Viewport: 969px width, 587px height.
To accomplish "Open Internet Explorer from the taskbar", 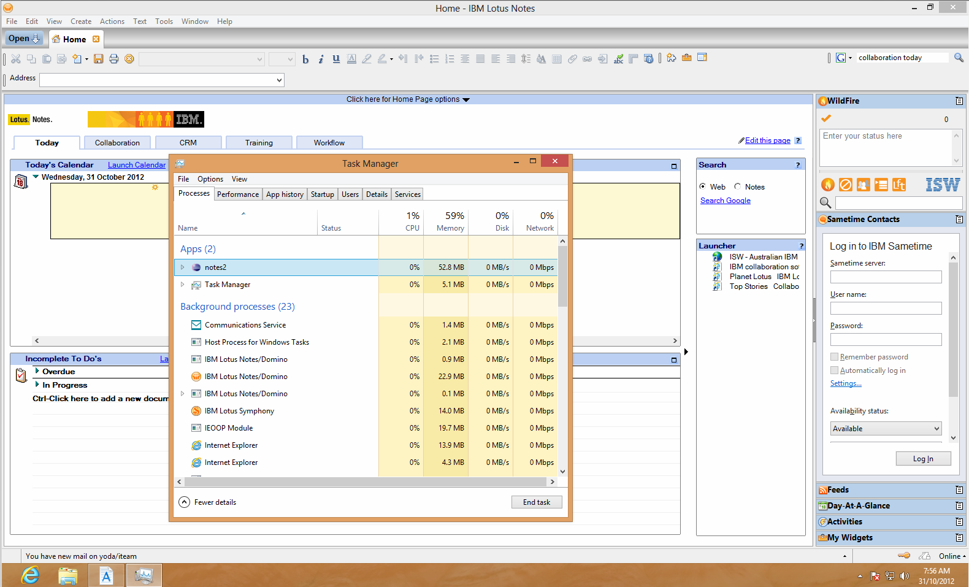I will 30,575.
